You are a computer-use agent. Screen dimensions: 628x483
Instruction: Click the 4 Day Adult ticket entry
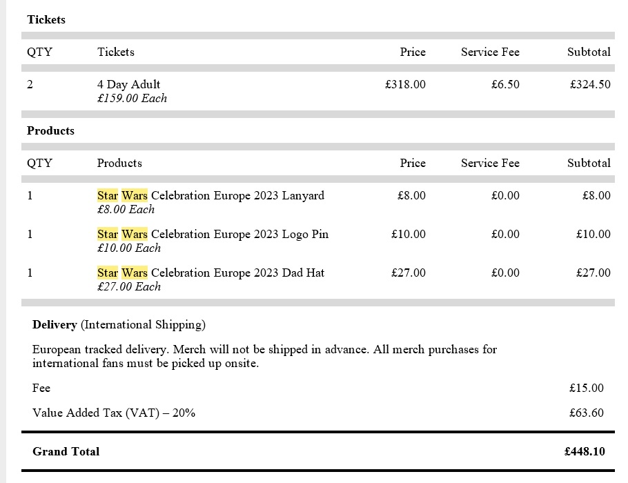coord(128,84)
